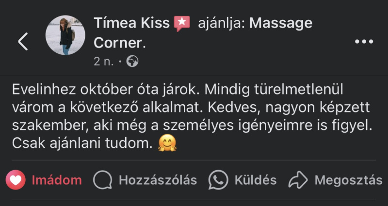Click the globe public audience icon
Screen dimensions: 388x206
pos(132,62)
